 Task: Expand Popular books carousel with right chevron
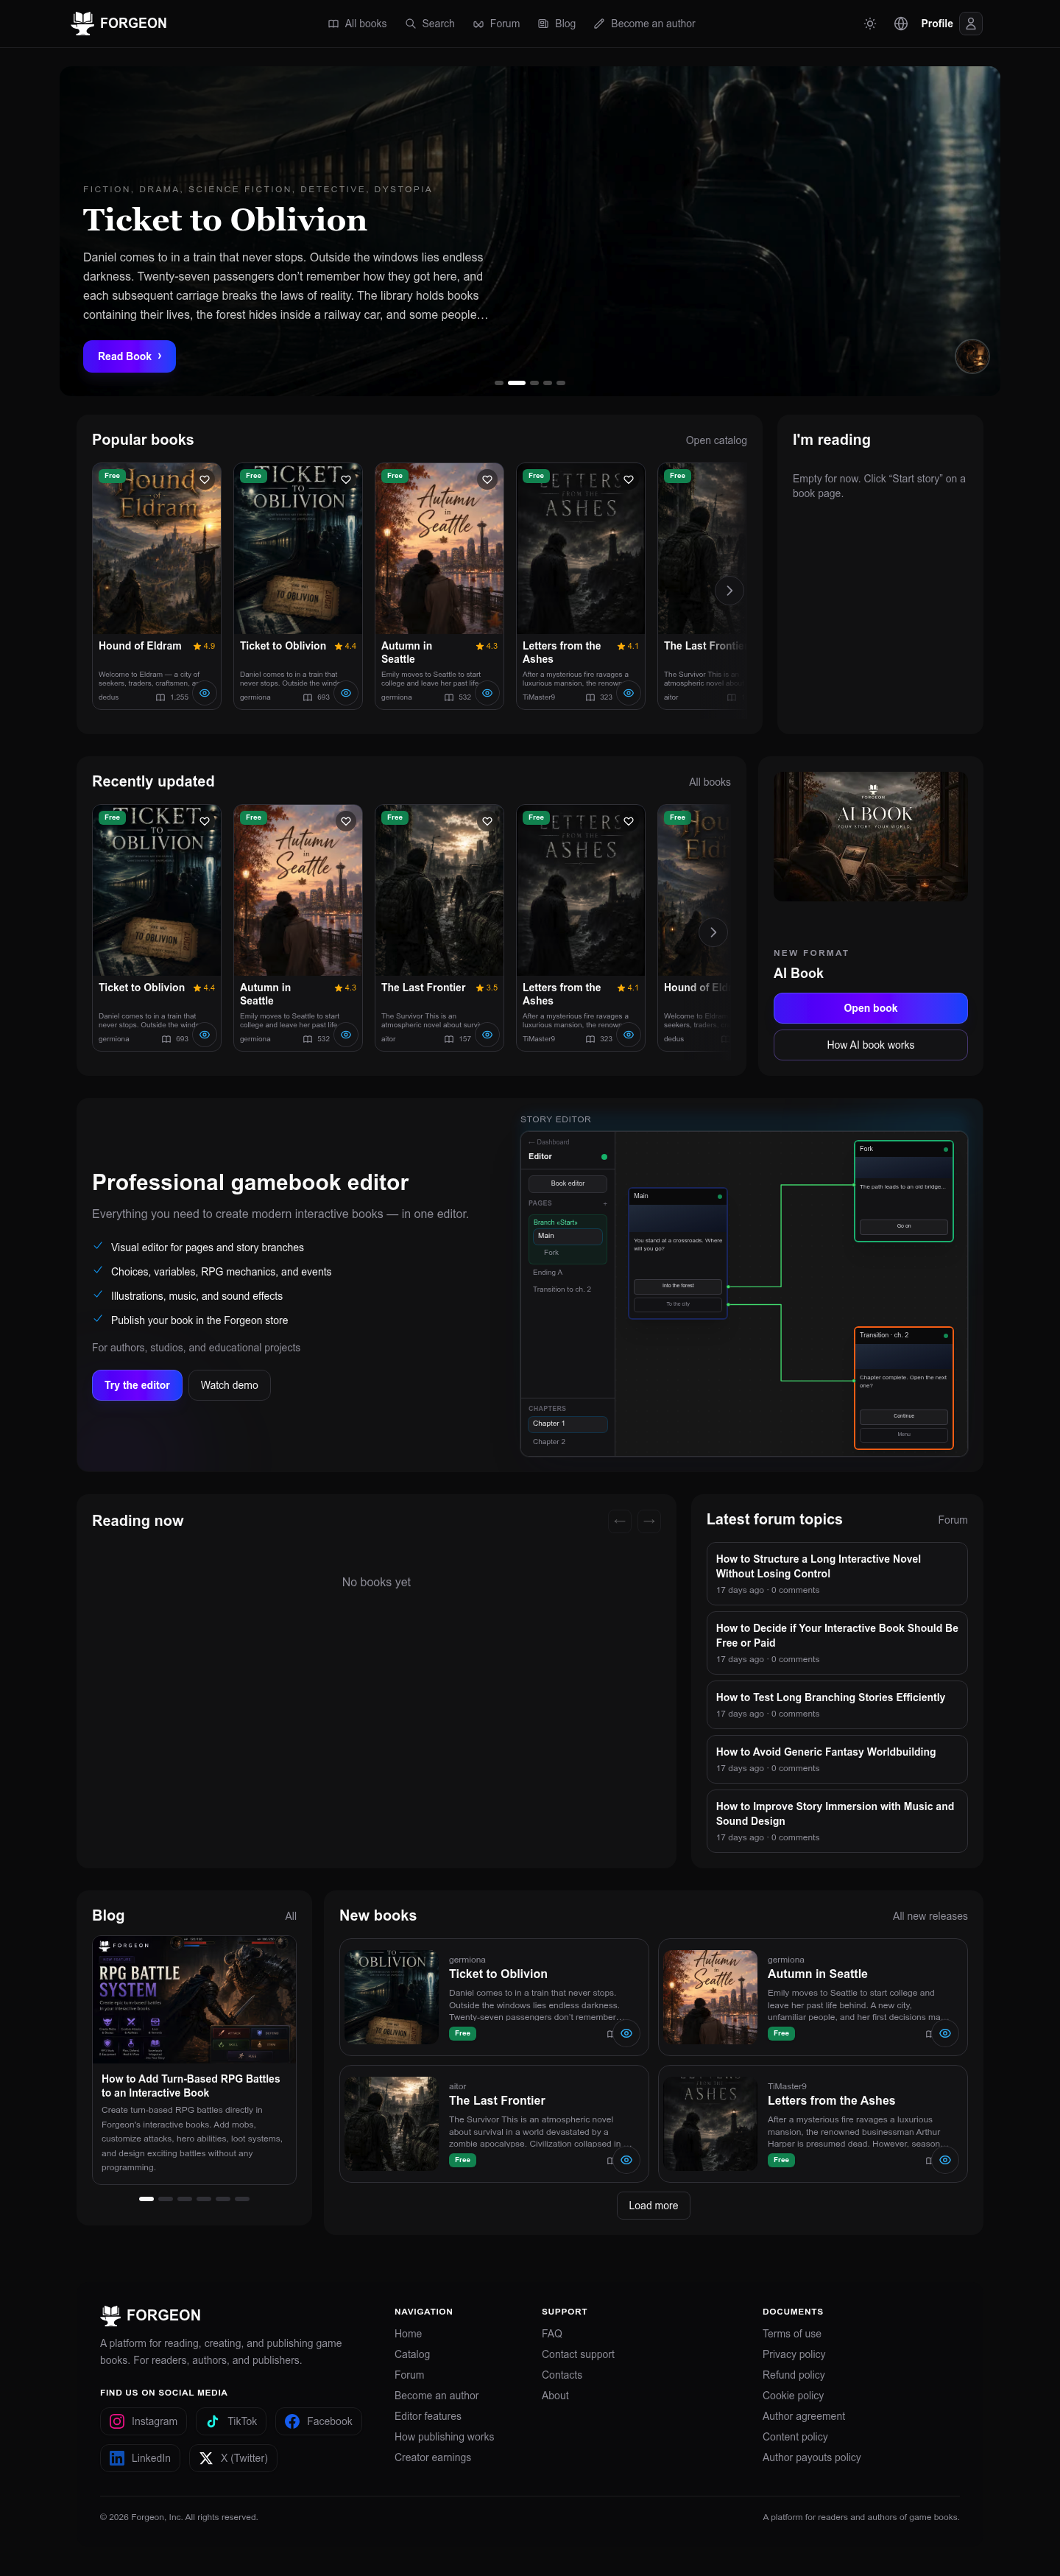(x=729, y=591)
